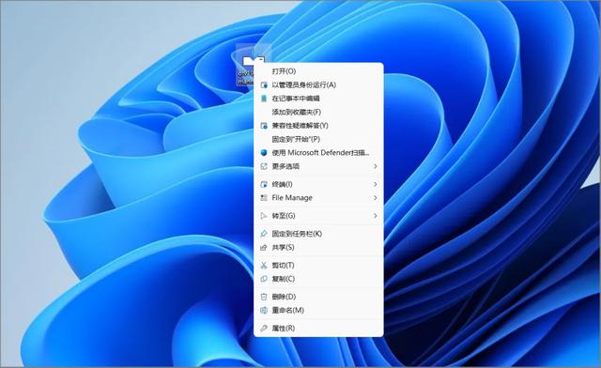This screenshot has height=368, width=601.
Task: Click the blue Microsoft Defender shield icon
Action: click(x=264, y=153)
